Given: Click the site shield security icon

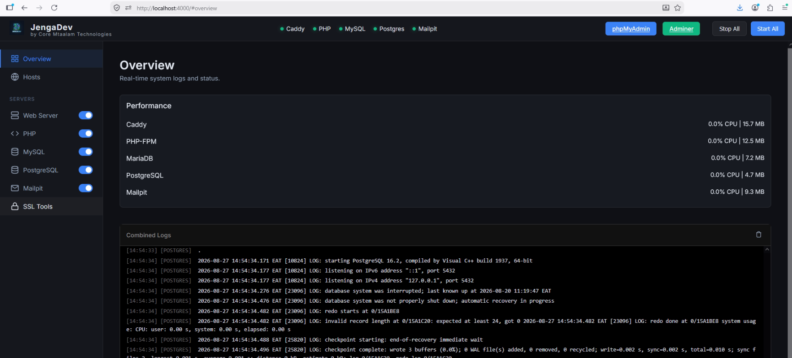Looking at the screenshot, I should pos(117,8).
